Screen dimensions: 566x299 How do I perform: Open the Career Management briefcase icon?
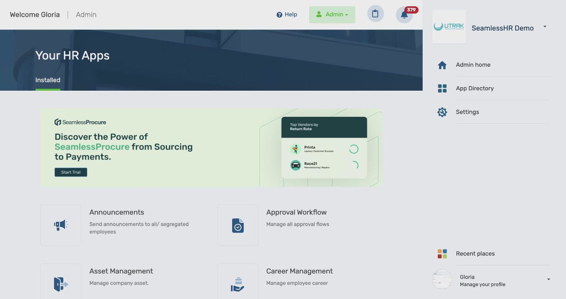(238, 284)
